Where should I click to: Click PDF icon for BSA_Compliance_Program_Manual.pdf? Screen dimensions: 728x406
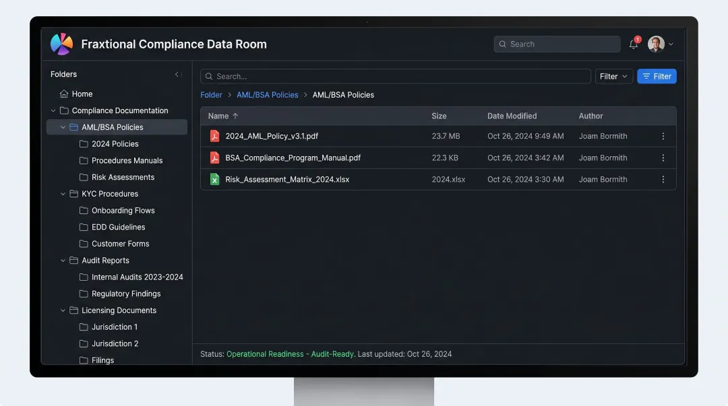pos(214,158)
